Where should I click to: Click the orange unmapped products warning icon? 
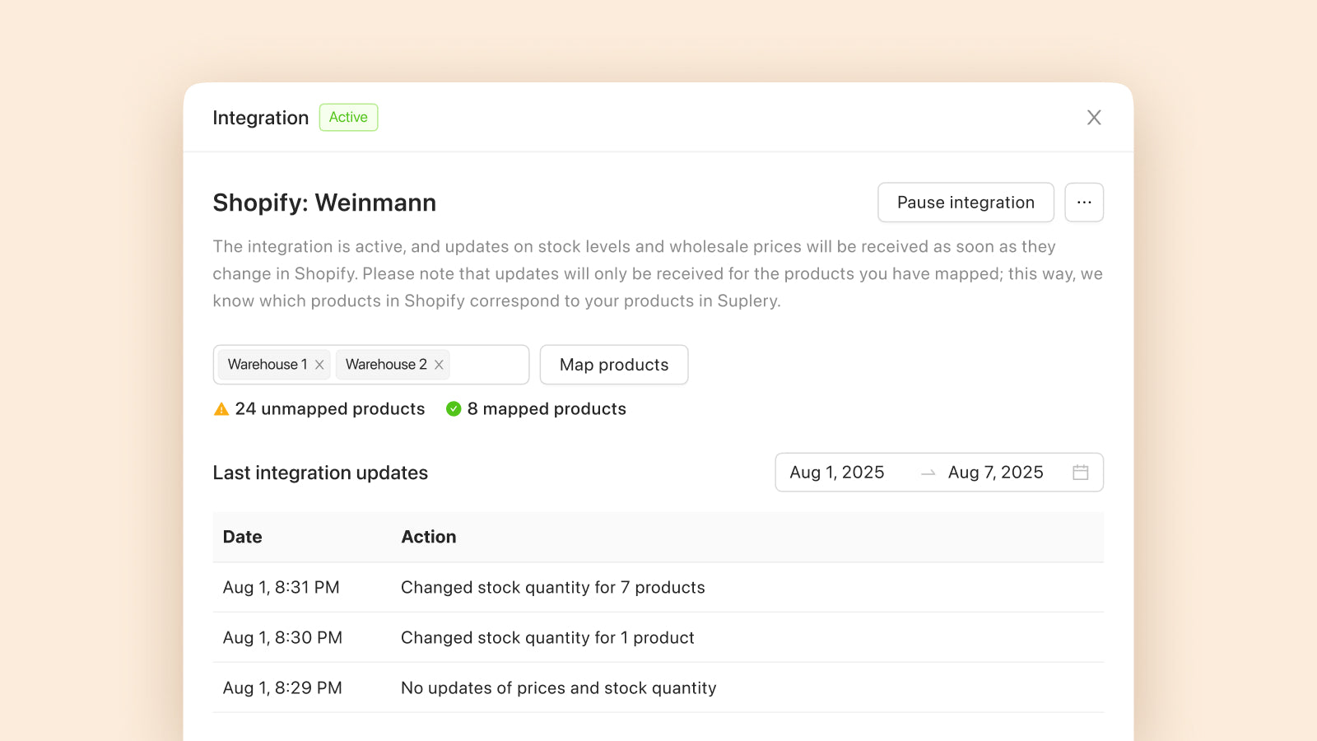click(x=221, y=409)
